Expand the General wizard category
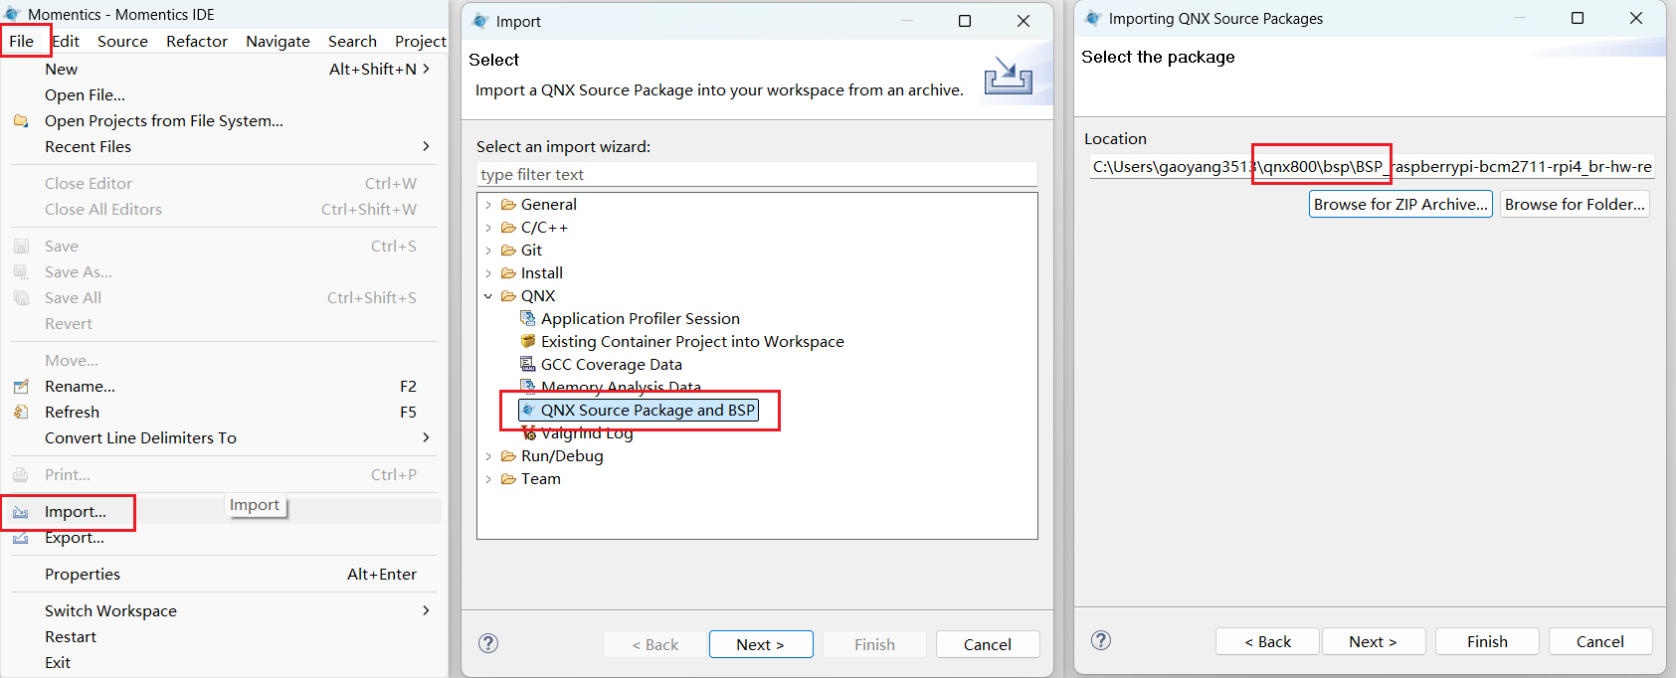1676x678 pixels. [488, 205]
